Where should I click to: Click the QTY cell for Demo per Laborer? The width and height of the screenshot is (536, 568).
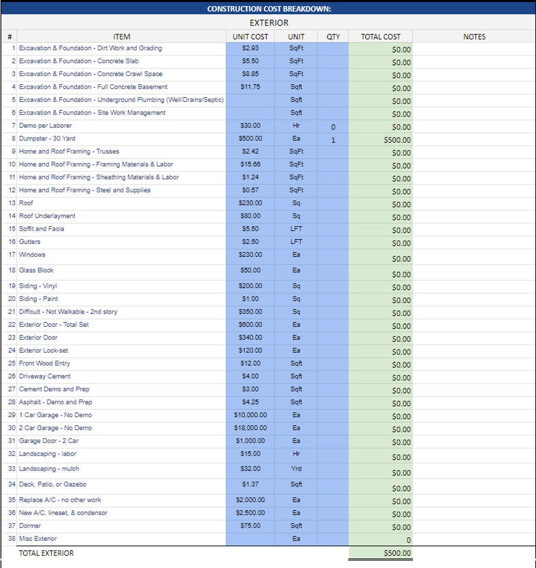click(x=334, y=127)
